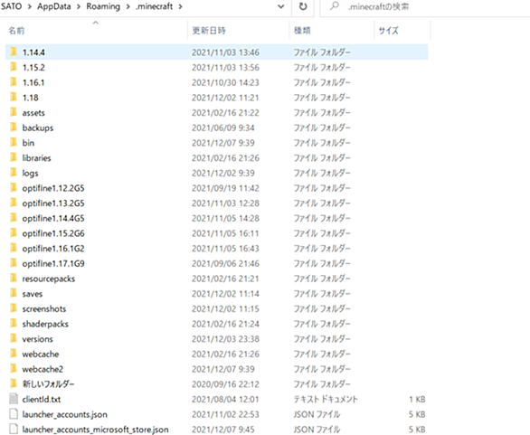Expand the chevron after Roaming breadcrumb
The width and height of the screenshot is (530, 435).
[128, 6]
